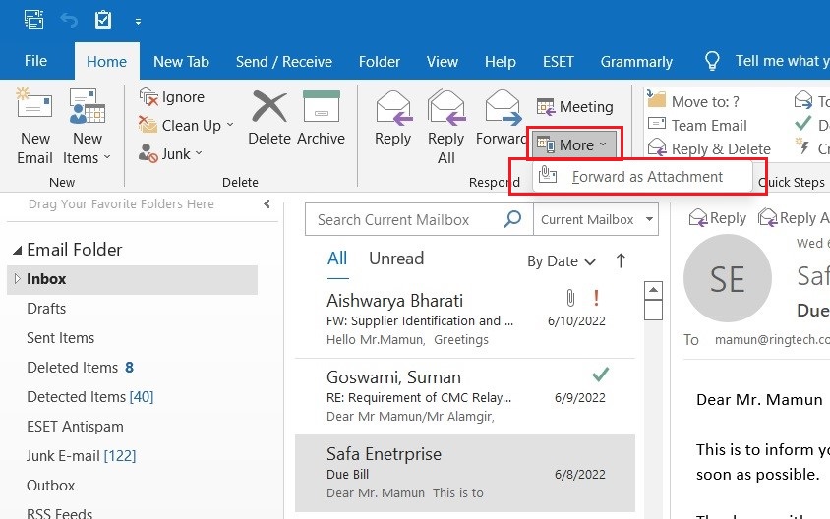Viewport: 830px width, 519px height.
Task: Expand the Inbox folder triangle
Action: (x=17, y=279)
